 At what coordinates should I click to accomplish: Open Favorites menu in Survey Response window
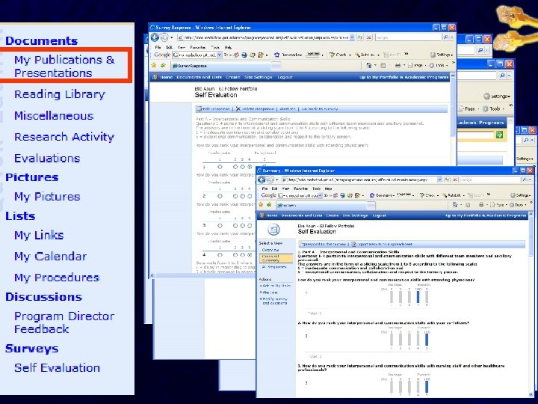coord(198,47)
